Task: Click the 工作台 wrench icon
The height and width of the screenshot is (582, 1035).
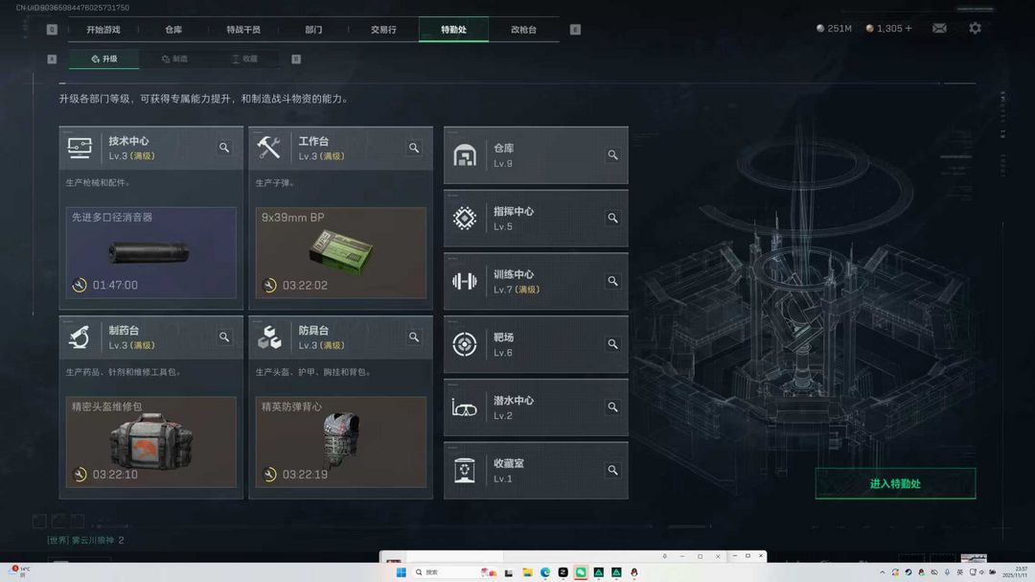Action: (270, 148)
